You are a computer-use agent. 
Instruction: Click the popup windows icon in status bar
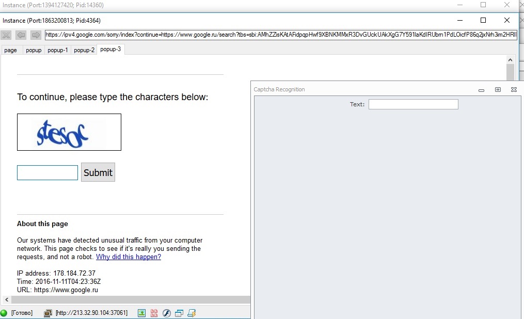tap(179, 313)
